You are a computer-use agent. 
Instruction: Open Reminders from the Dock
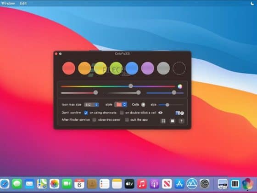pyautogui.click(x=105, y=184)
